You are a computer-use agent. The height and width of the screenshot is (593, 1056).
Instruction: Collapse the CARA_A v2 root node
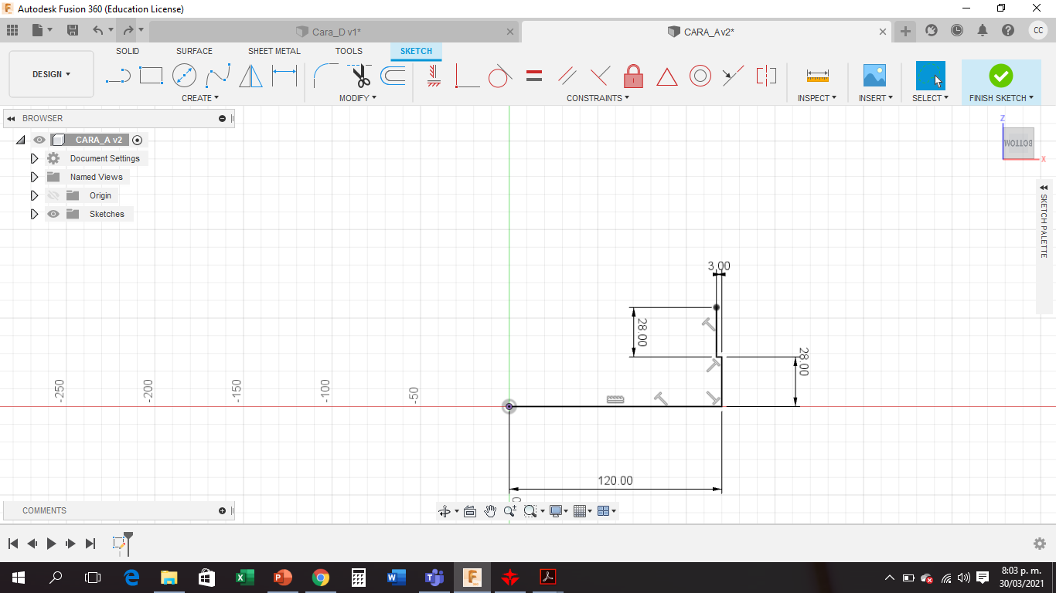coord(21,140)
